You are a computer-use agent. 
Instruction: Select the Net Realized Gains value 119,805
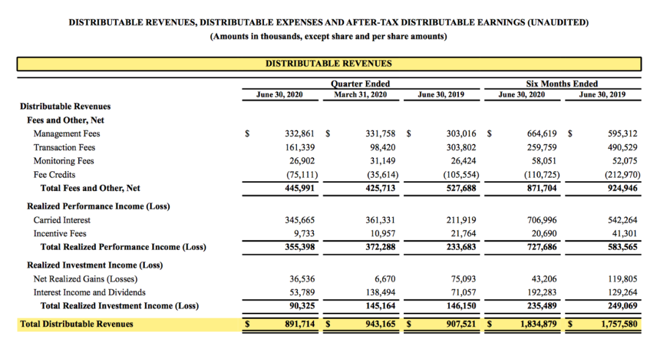click(623, 279)
